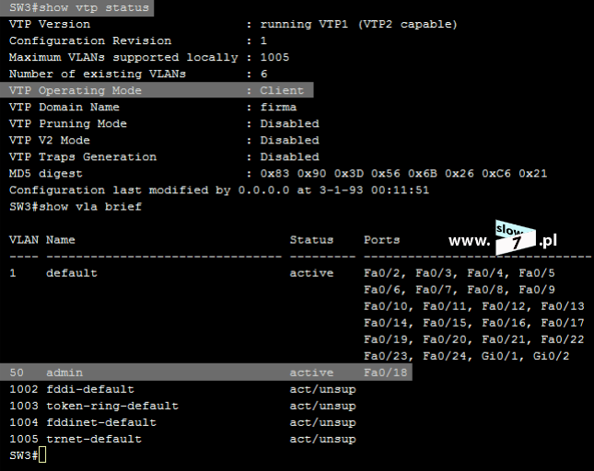Click the 1003 token-ring-default row
The height and width of the screenshot is (471, 594).
(x=182, y=406)
